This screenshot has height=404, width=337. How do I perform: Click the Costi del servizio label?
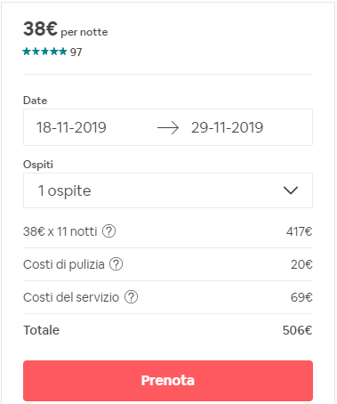[71, 297]
